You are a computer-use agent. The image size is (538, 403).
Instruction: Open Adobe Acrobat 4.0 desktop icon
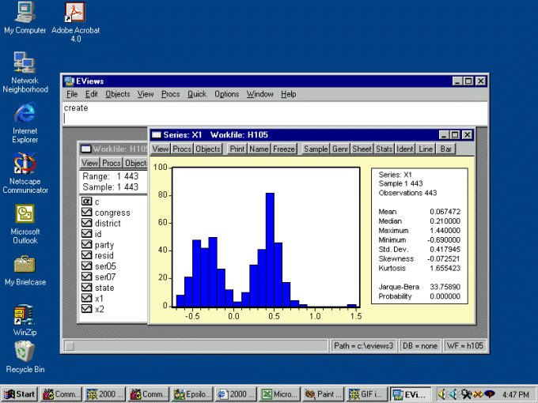coord(75,13)
